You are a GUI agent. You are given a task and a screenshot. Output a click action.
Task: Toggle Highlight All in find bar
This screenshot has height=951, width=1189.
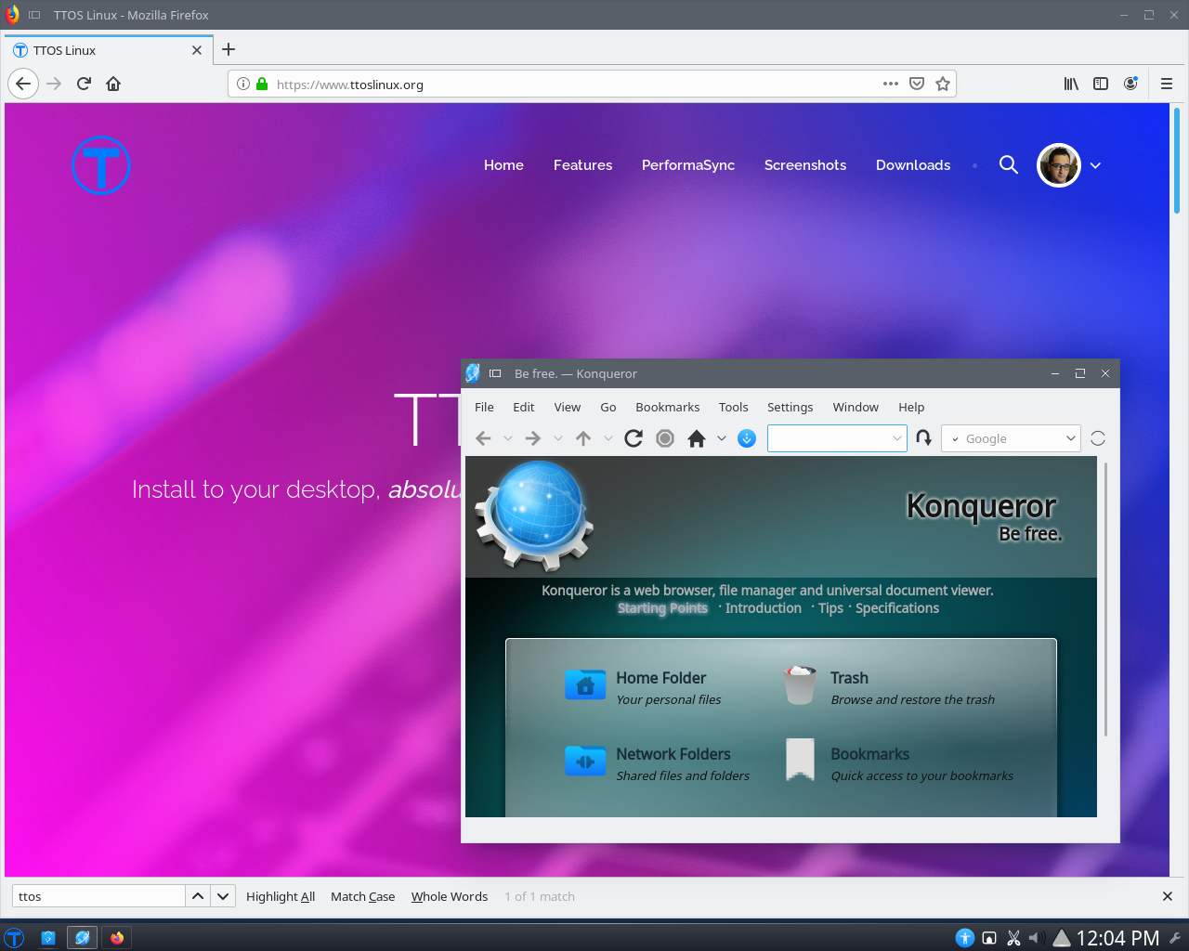281,896
